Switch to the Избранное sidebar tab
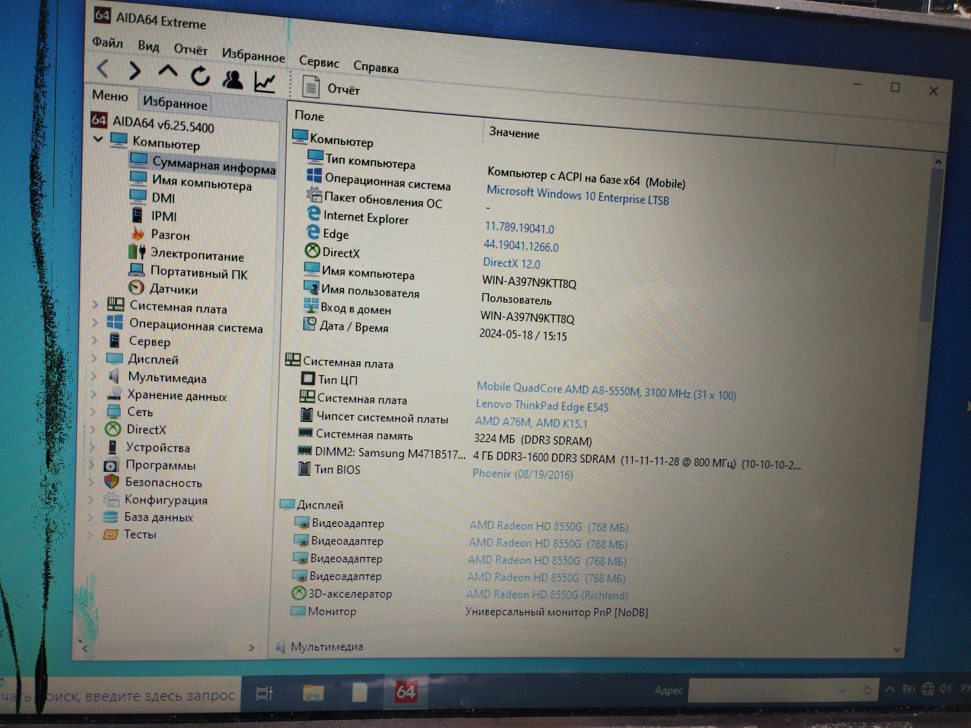The image size is (971, 728). click(x=175, y=103)
